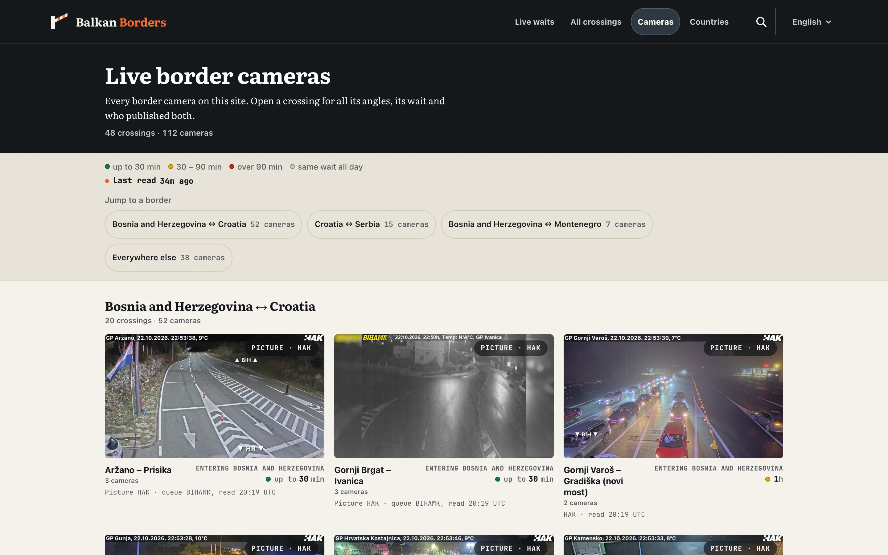The image size is (888, 555).
Task: Open the Hrvatska Kostajnica camera thumbnail
Action: click(x=444, y=545)
